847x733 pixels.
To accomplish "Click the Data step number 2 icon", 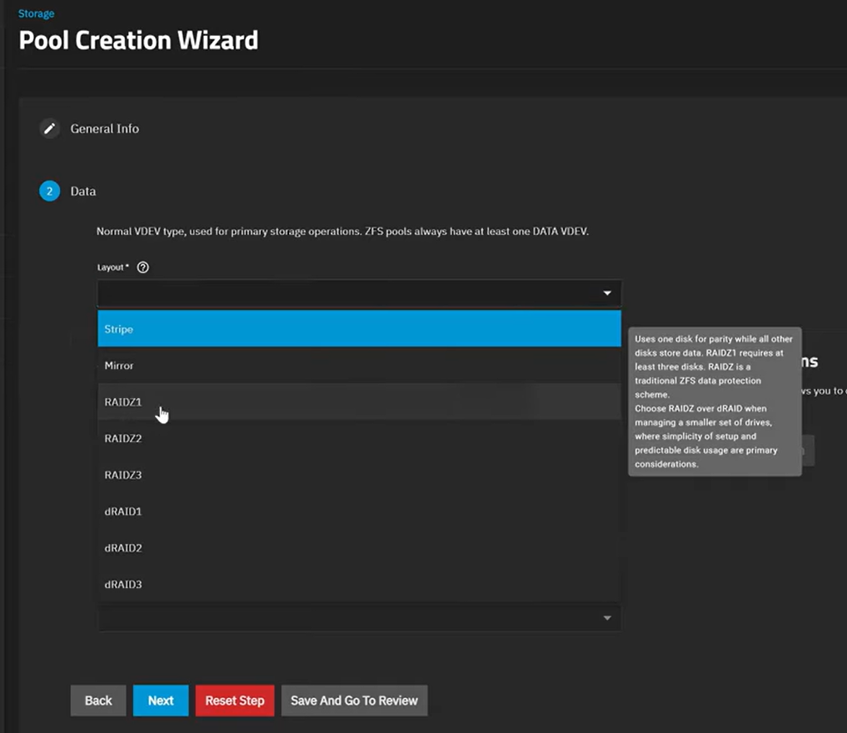I will pos(50,192).
